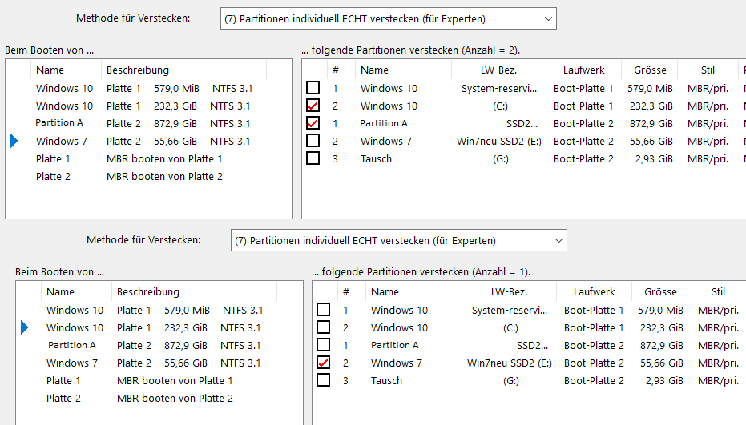Viewport: 746px width, 425px height.
Task: Sort Anzahl = 1 table by Laufwerk column
Action: pos(595,291)
